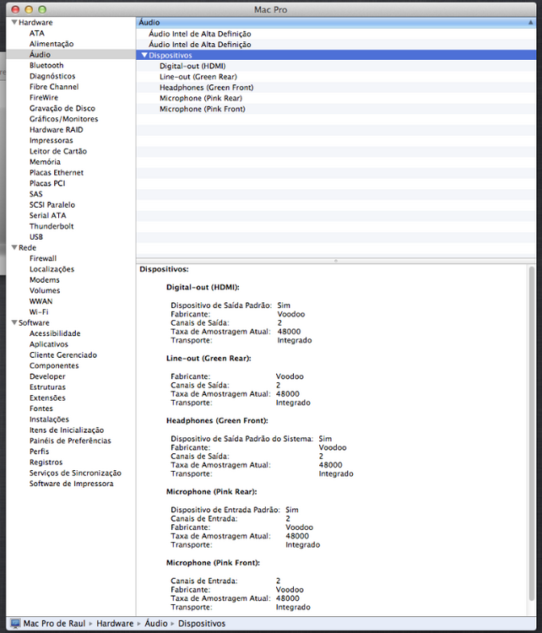Click Mac Pro de Raul in path bar

[x=54, y=624]
